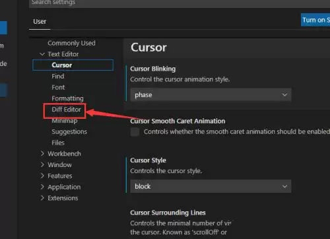The width and height of the screenshot is (330, 239).
Task: Expand the Workbench section chevron
Action: coord(42,154)
